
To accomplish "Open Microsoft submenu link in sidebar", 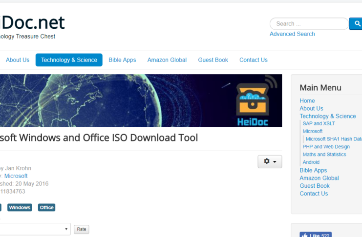I will pos(312,131).
